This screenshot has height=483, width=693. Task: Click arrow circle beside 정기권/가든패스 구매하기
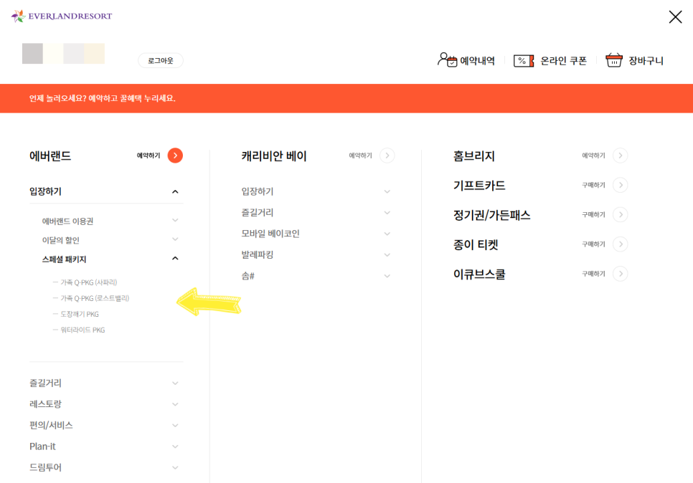[621, 214]
